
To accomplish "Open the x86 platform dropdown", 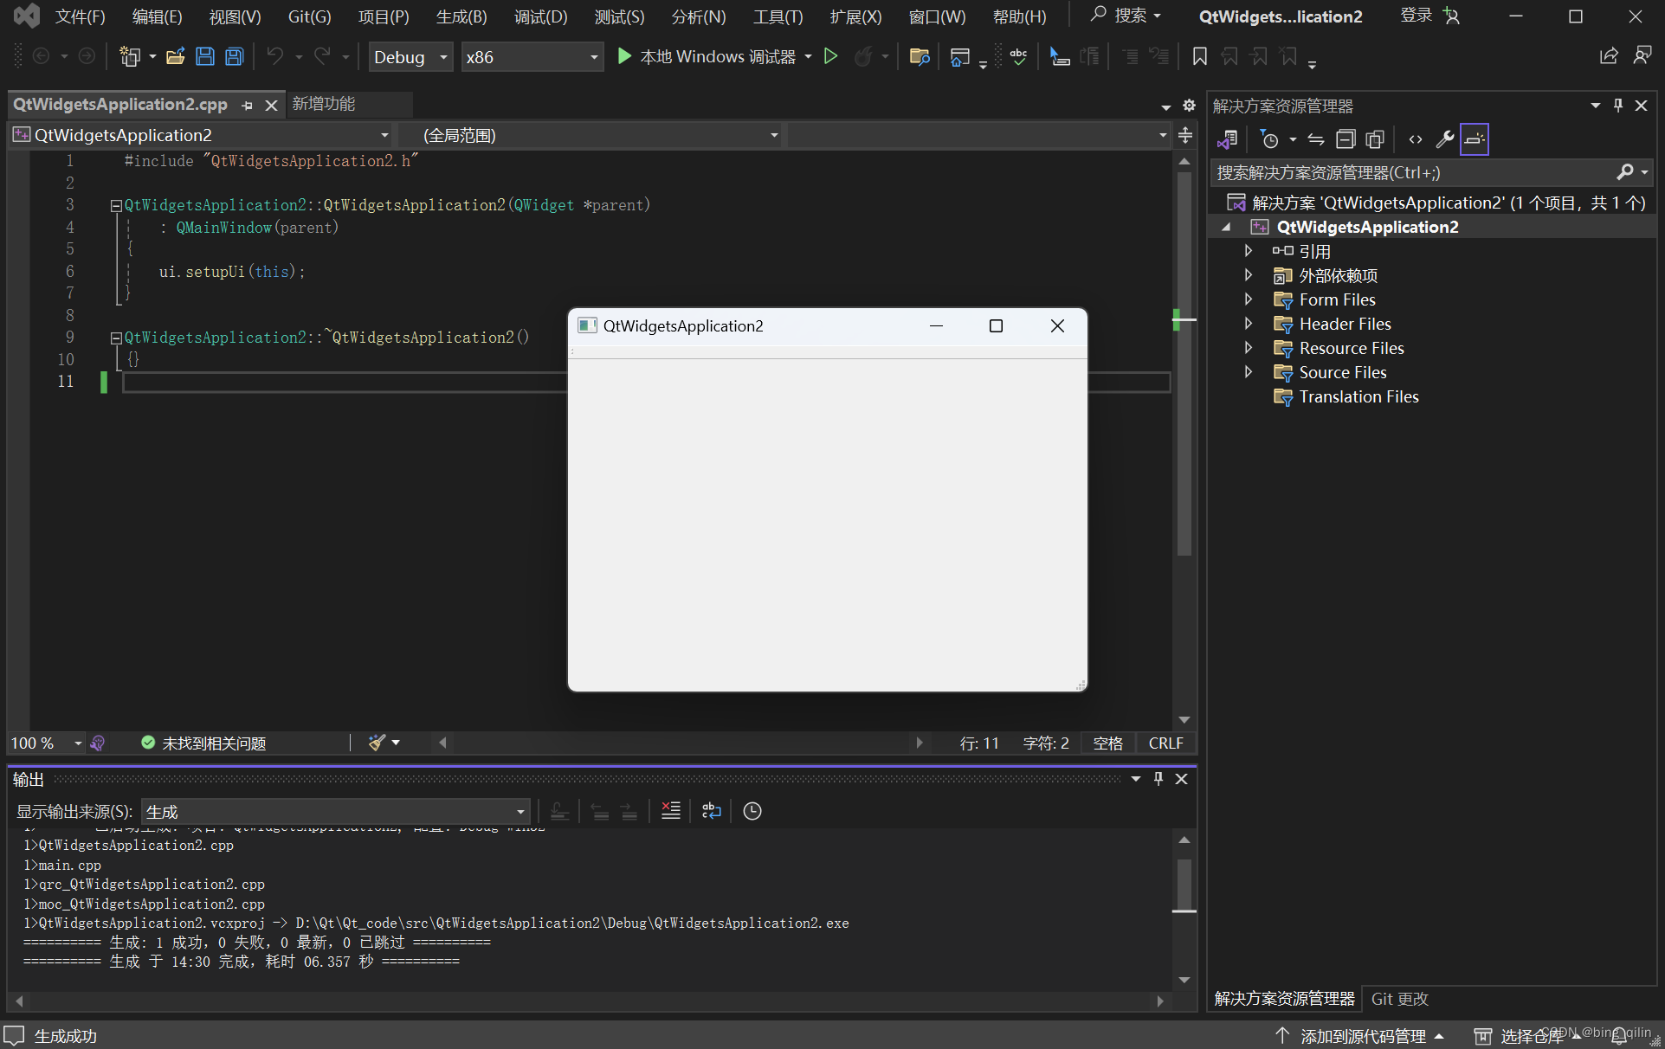I will tap(532, 57).
